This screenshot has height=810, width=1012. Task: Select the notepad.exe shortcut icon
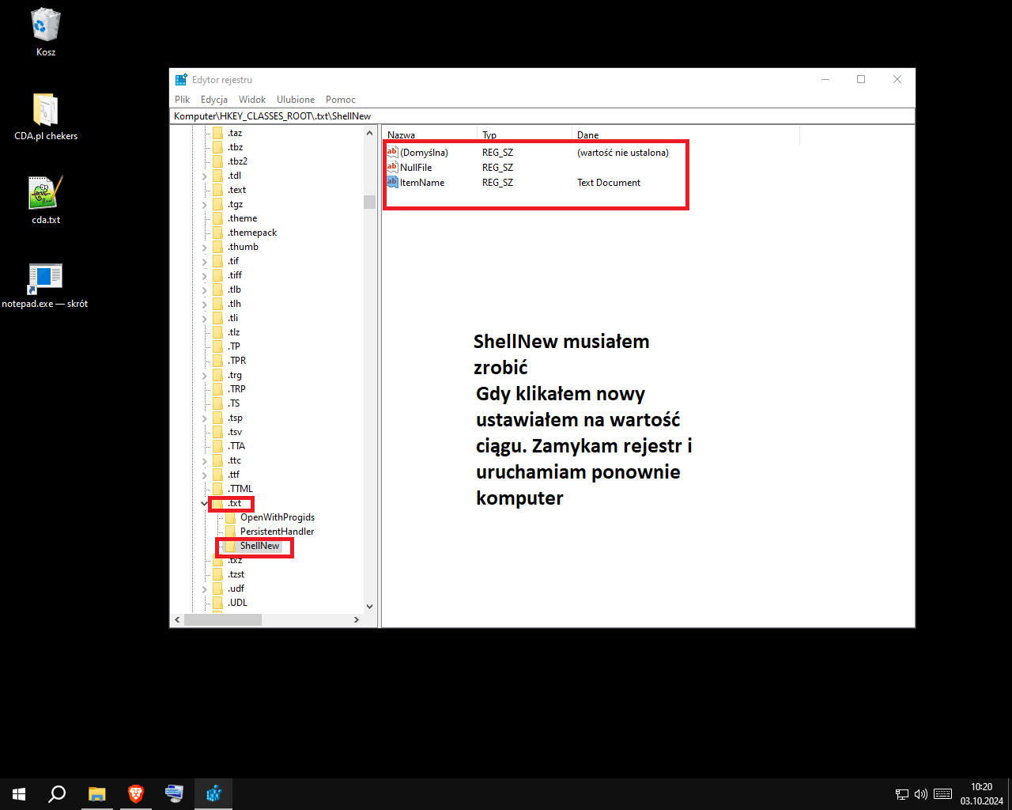pyautogui.click(x=45, y=285)
